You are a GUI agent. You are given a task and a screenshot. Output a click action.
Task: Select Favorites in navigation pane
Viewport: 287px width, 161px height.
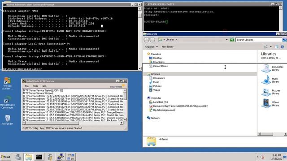pos(156,54)
